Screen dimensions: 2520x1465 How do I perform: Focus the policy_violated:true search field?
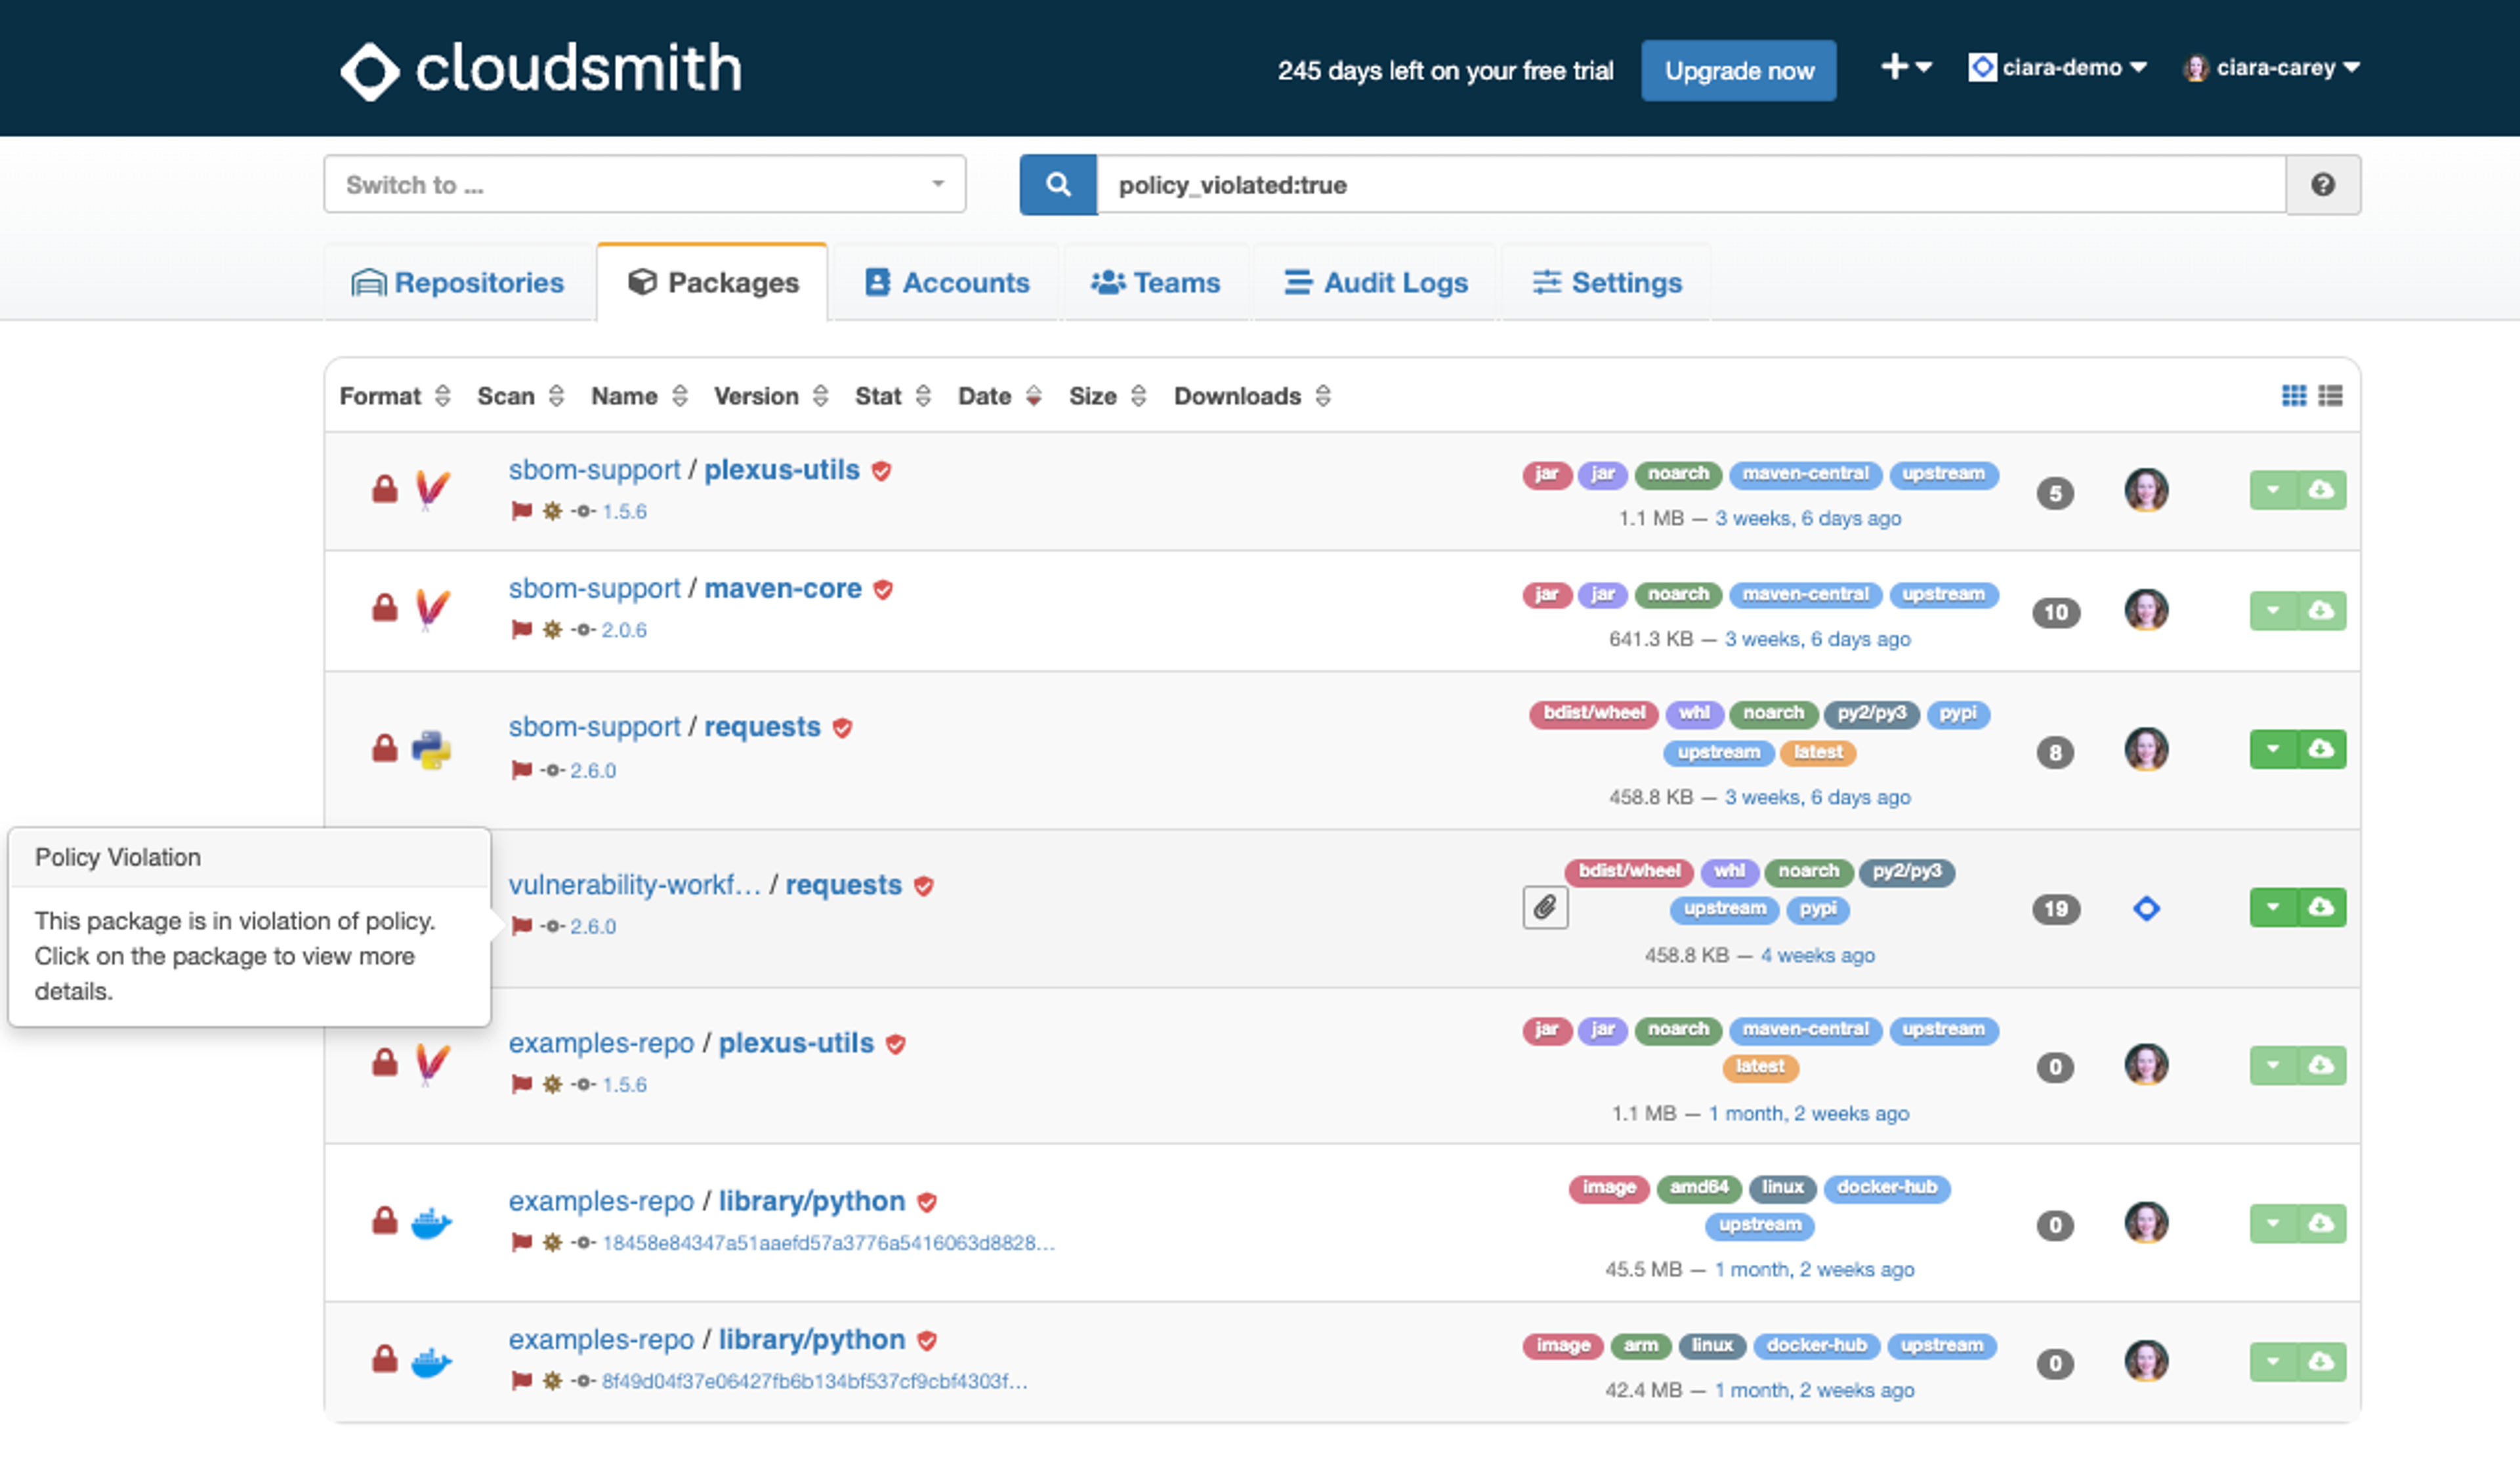[x=1690, y=184]
